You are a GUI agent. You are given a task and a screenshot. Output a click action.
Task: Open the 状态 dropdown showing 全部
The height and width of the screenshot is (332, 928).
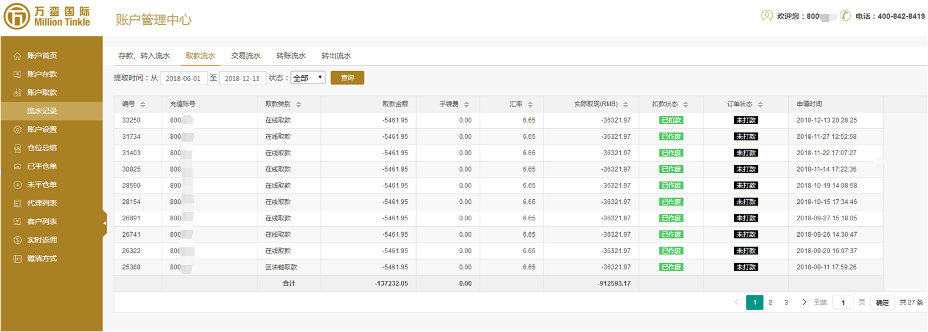[x=308, y=78]
